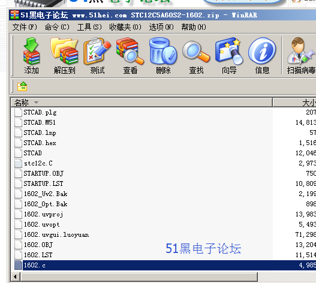Viewport: 316px width, 283px height.
Task: Select file 1602.LST
Action: [x=38, y=255]
